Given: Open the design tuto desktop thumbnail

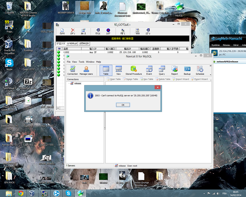Looking at the screenshot, I should (85, 8).
